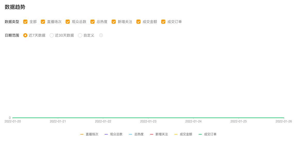Toggle 成交订单 legend entry below chart
The height and width of the screenshot is (141, 294).
tap(207, 134)
